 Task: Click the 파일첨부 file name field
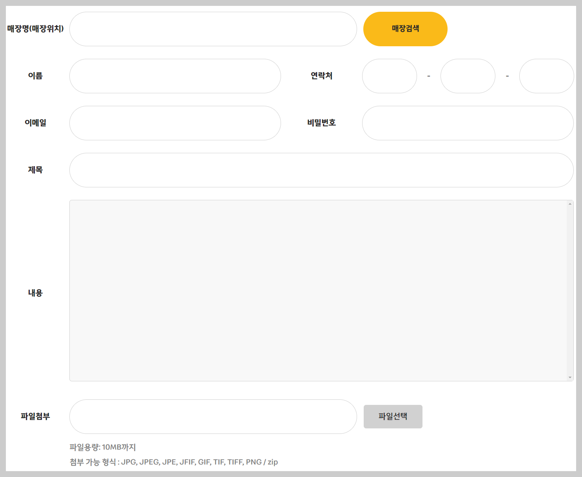(213, 417)
